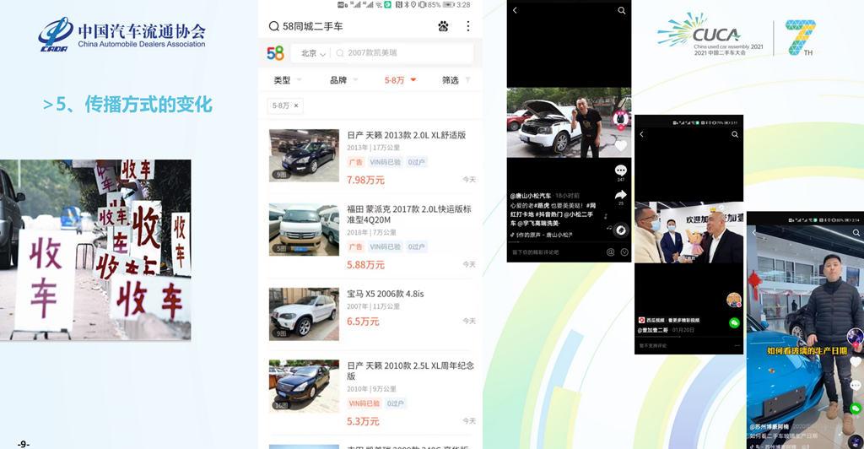Like the 唐山小松汽车 video with heart
864x449 pixels.
click(x=620, y=146)
